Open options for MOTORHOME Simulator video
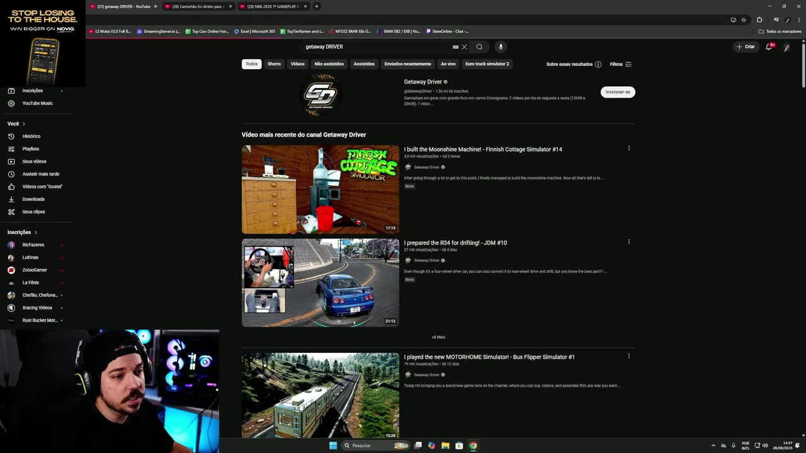Screen dimensions: 806x453 628,356
